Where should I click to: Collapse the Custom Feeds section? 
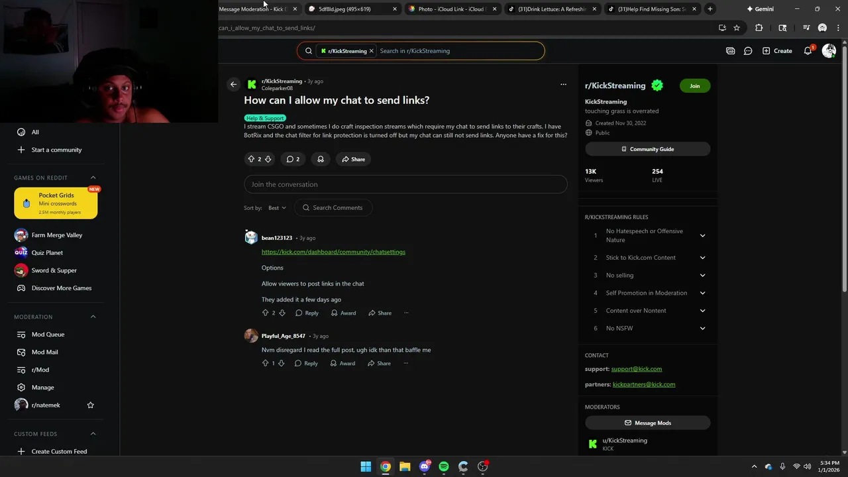coord(93,434)
